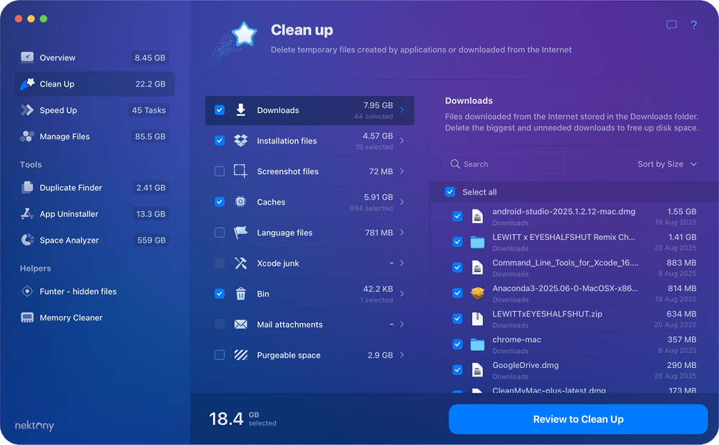Click the Funter hidden files icon
The height and width of the screenshot is (445, 719).
click(27, 292)
